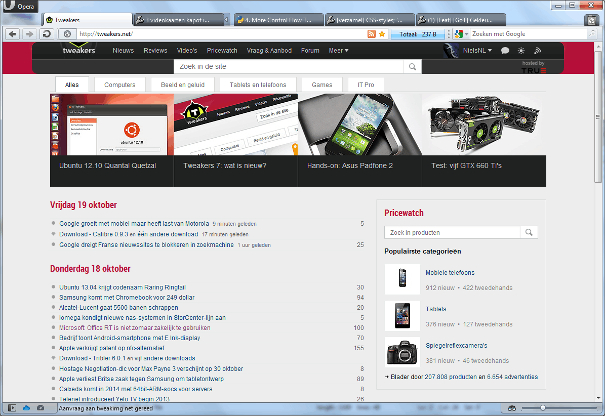Click the Pricewatch search magnifier button
This screenshot has height=416, width=605.
tap(529, 232)
